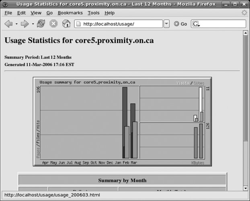This screenshot has width=250, height=201.
Task: Click the Google search engine icon
Action: click(196, 24)
